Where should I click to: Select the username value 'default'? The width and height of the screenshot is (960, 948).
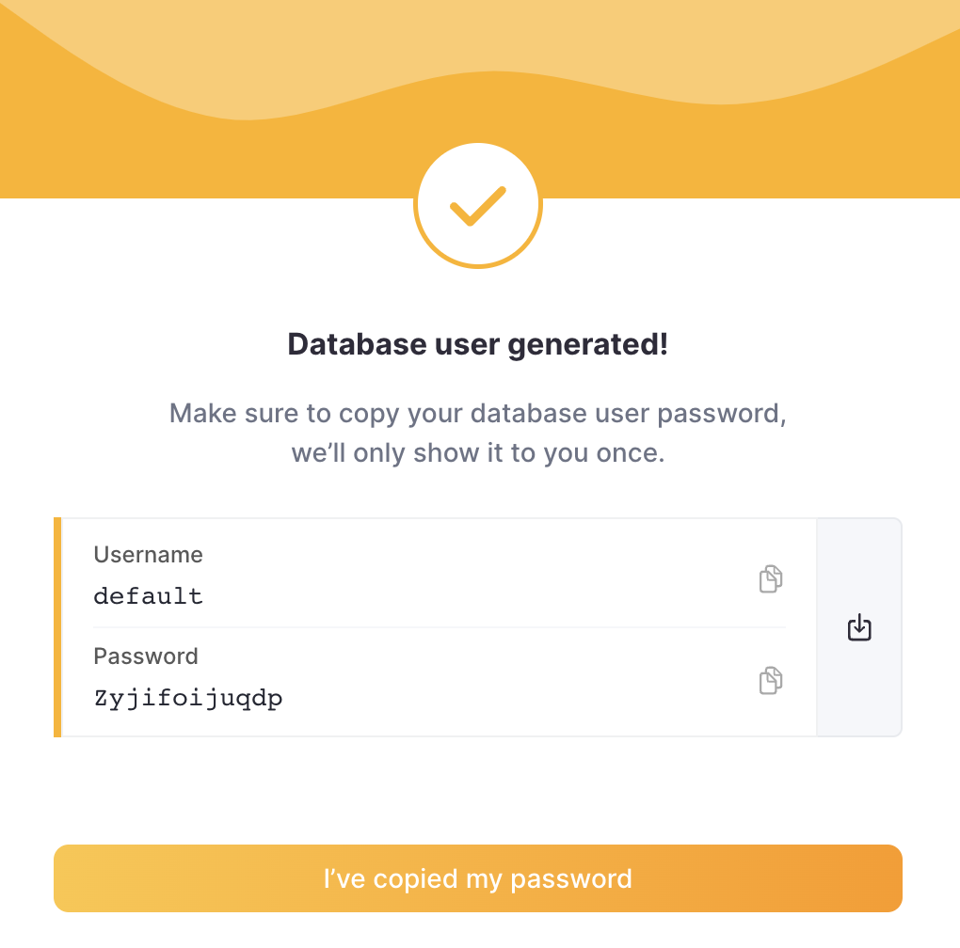pos(149,595)
